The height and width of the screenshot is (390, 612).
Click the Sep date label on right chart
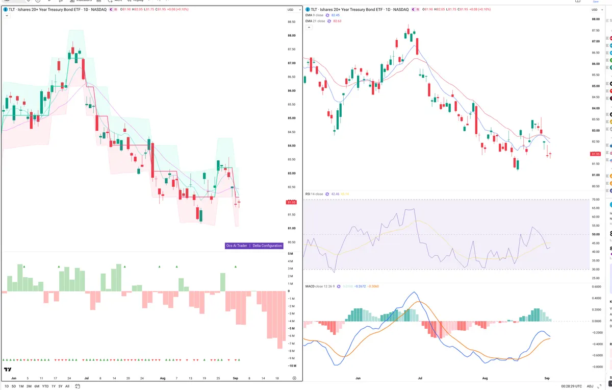point(547,378)
